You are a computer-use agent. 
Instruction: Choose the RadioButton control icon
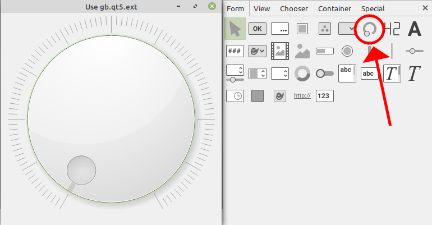click(347, 51)
